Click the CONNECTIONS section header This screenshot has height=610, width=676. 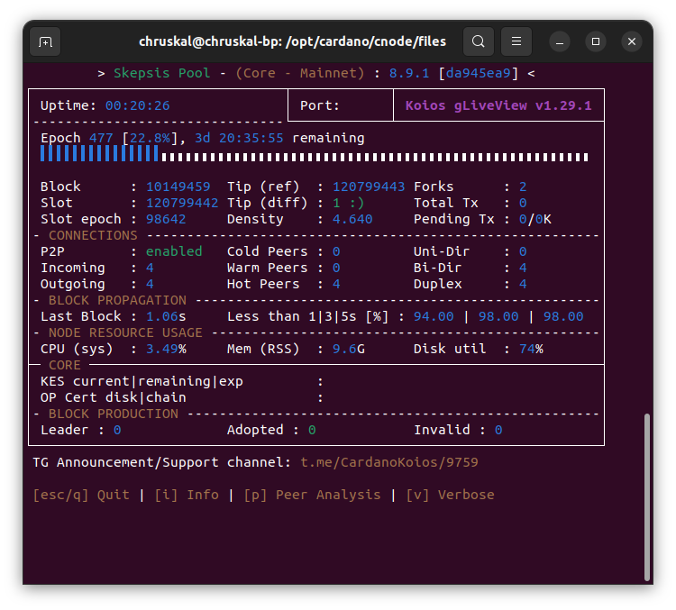[93, 235]
